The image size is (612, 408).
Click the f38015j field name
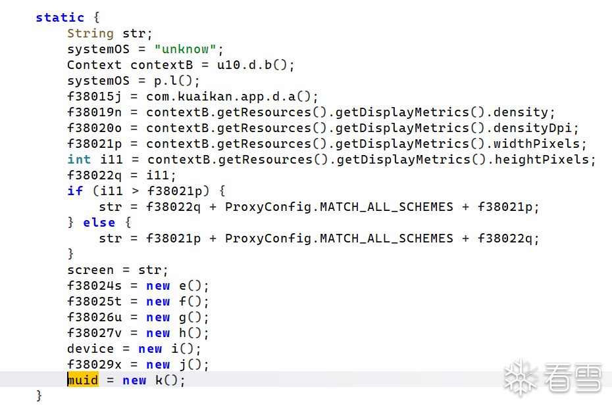click(95, 97)
